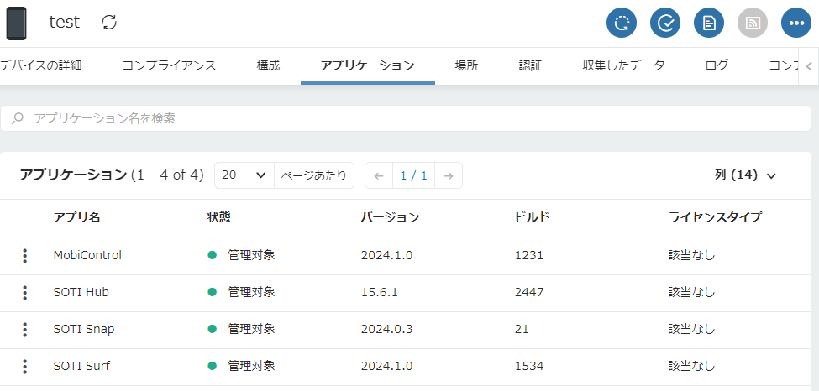Click build number 1231
Screen dimensions: 819x391
[529, 256]
